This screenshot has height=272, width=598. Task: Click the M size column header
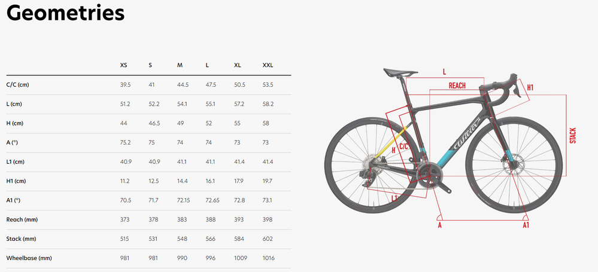point(180,65)
